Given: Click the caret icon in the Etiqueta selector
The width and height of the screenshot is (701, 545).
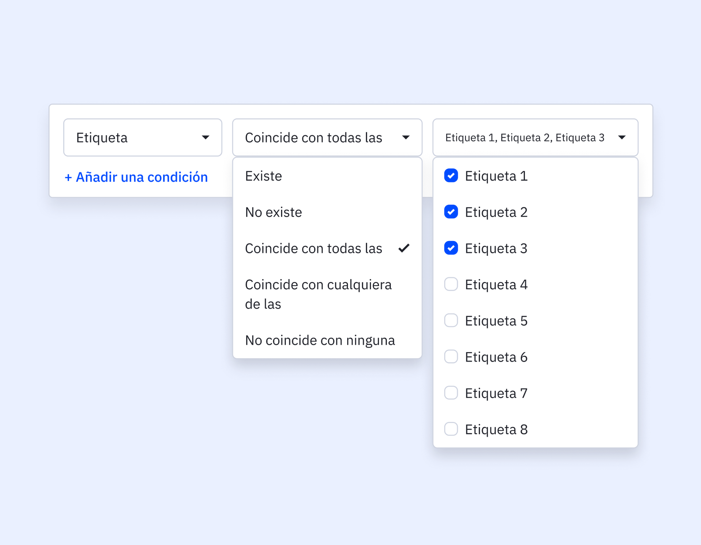Looking at the screenshot, I should point(206,137).
